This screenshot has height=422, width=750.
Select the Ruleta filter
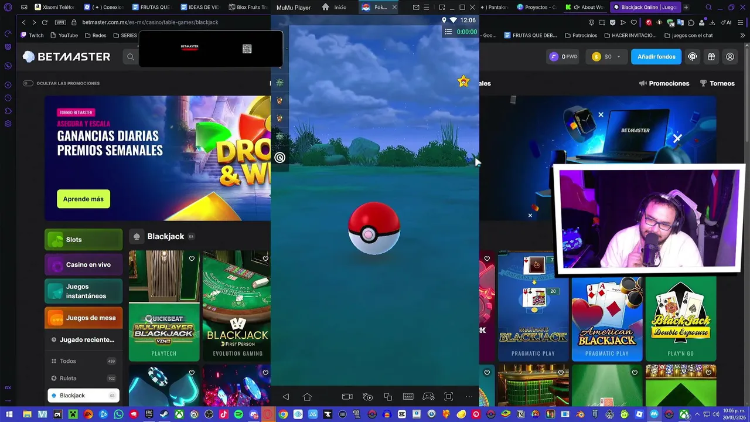coord(83,378)
